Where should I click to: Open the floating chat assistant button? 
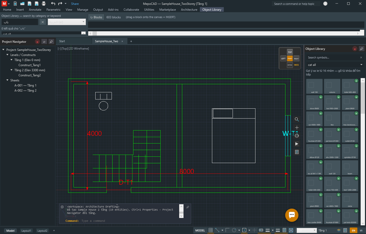292,215
